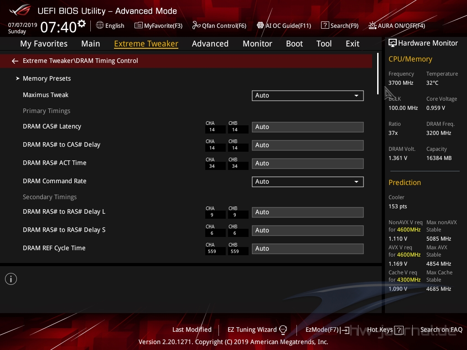This screenshot has height=350, width=467.
Task: Click the DRAM REF Cycle Time label
Action: [x=54, y=248]
